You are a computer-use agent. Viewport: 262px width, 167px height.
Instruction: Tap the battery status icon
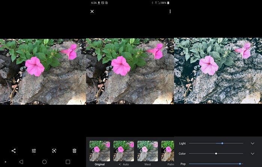(x=168, y=3)
